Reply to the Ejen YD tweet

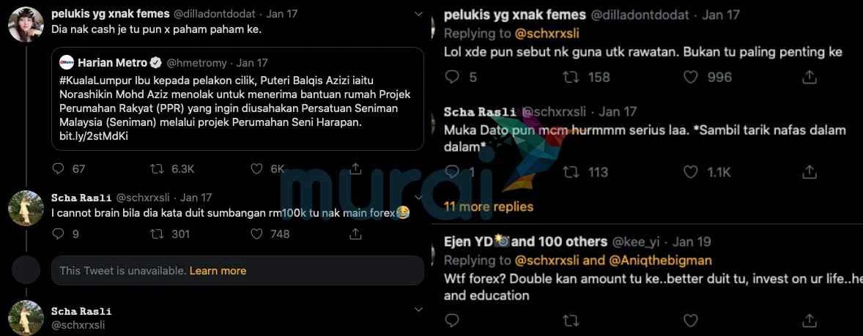click(x=452, y=320)
